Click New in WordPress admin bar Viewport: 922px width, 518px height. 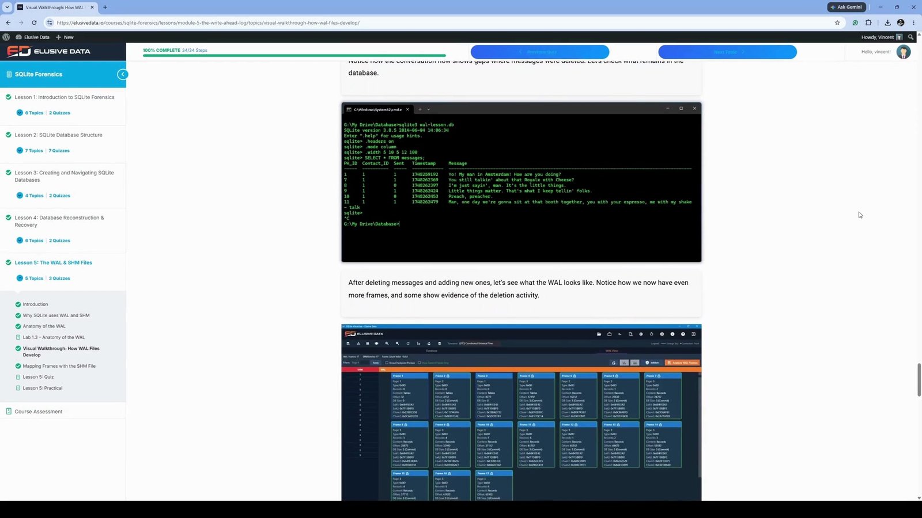click(65, 37)
